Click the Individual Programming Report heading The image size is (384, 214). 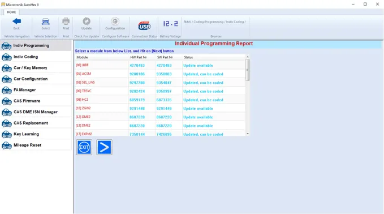click(x=214, y=44)
